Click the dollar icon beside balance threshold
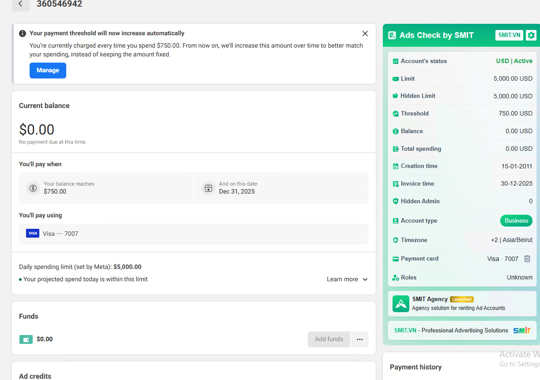The height and width of the screenshot is (380, 540). (33, 188)
